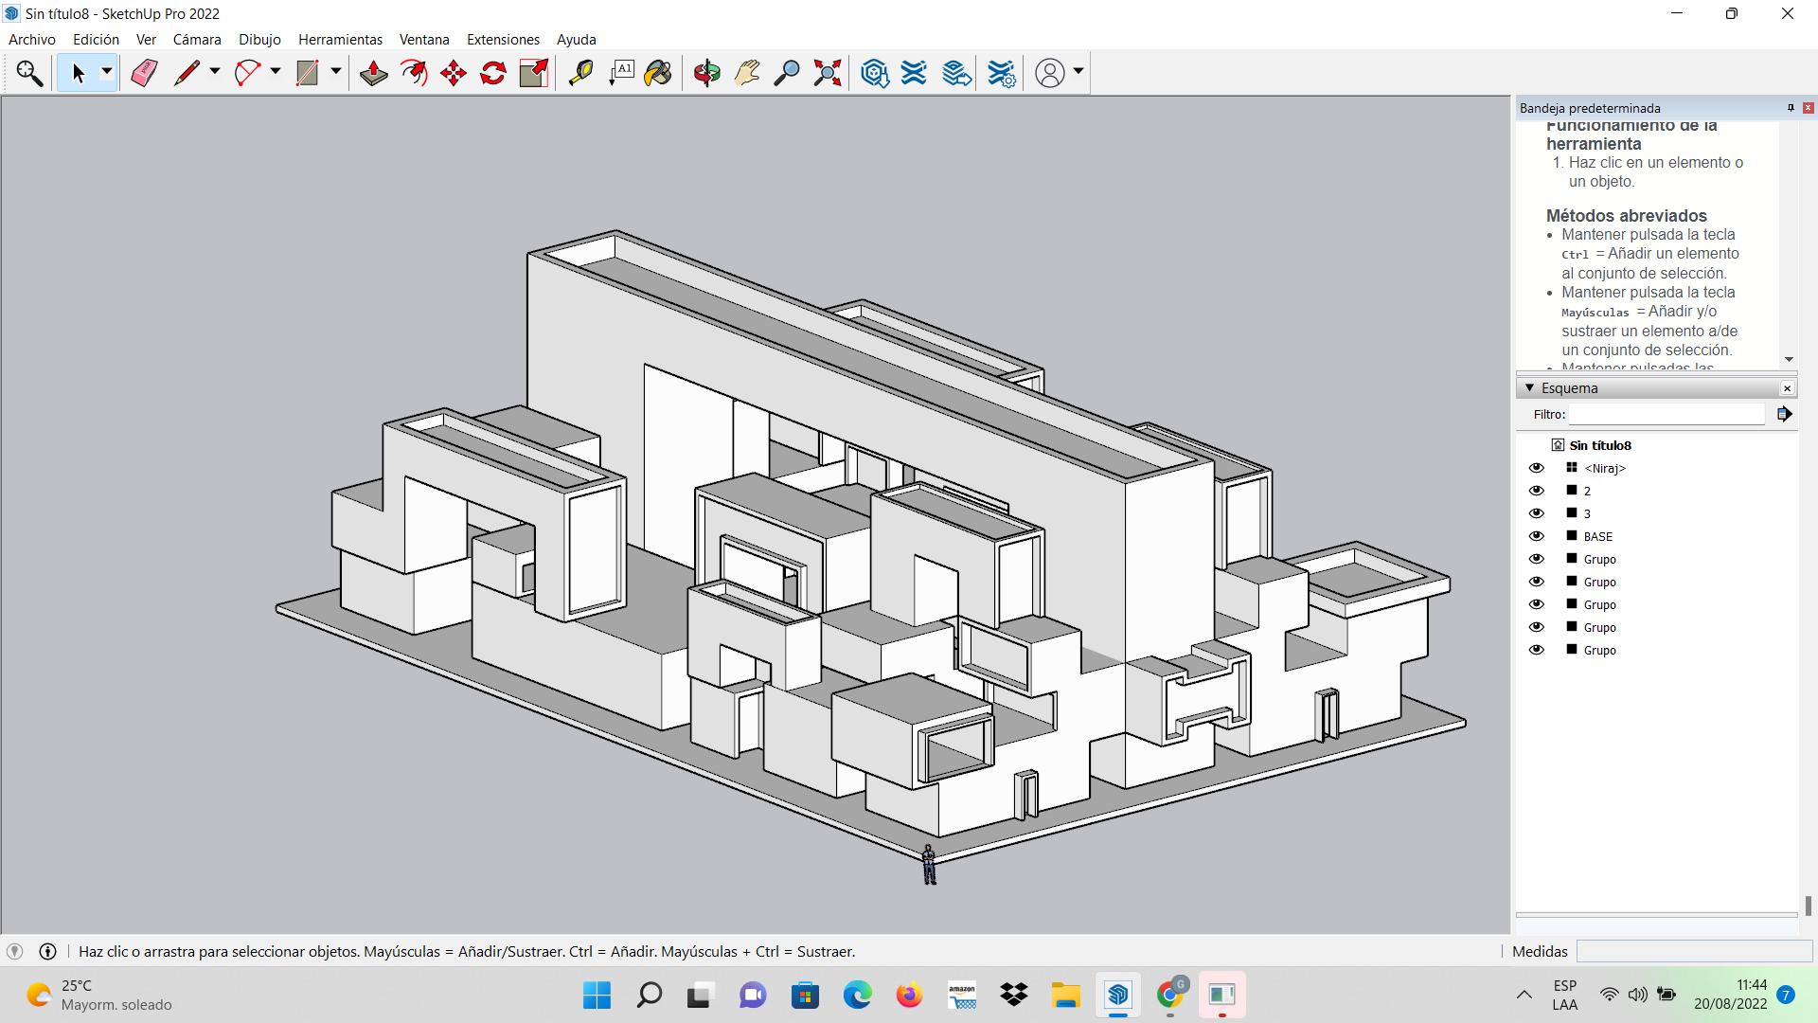1818x1023 pixels.
Task: Select the Eraser tool
Action: tap(144, 73)
